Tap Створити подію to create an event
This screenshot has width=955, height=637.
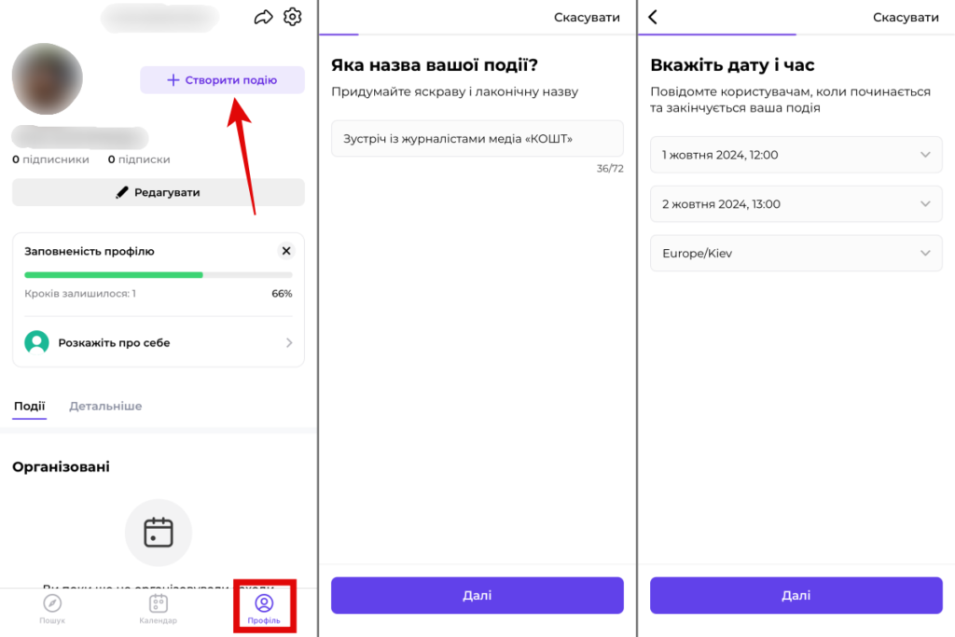(x=222, y=80)
